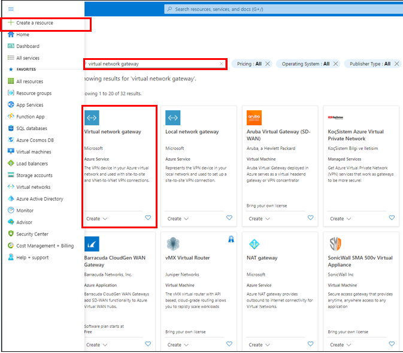Viewport: 403px width, 353px height.
Task: Expand Create dropdown for KoçSistem offer
Action: coord(341,219)
